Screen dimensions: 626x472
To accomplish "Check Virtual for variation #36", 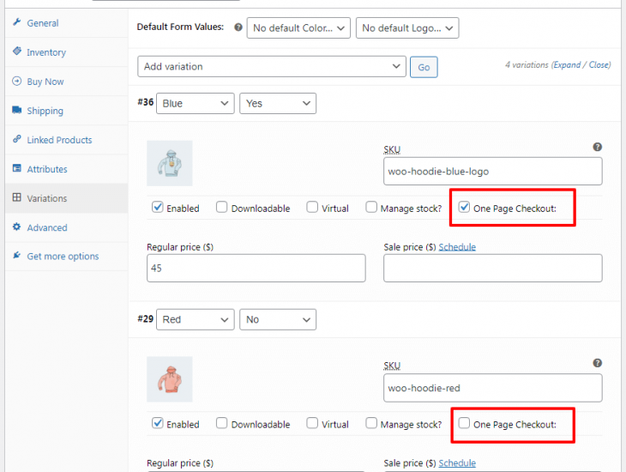I will pos(312,207).
